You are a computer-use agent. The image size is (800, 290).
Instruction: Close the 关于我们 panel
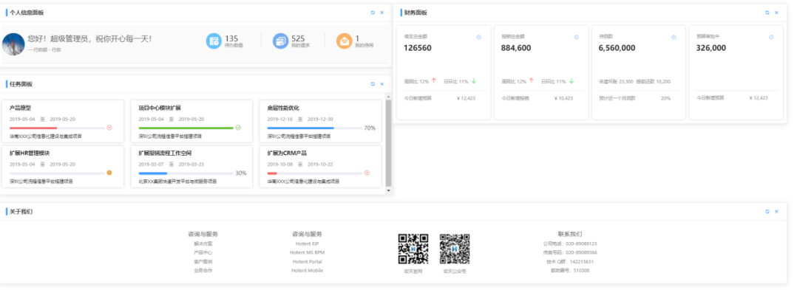pos(776,211)
